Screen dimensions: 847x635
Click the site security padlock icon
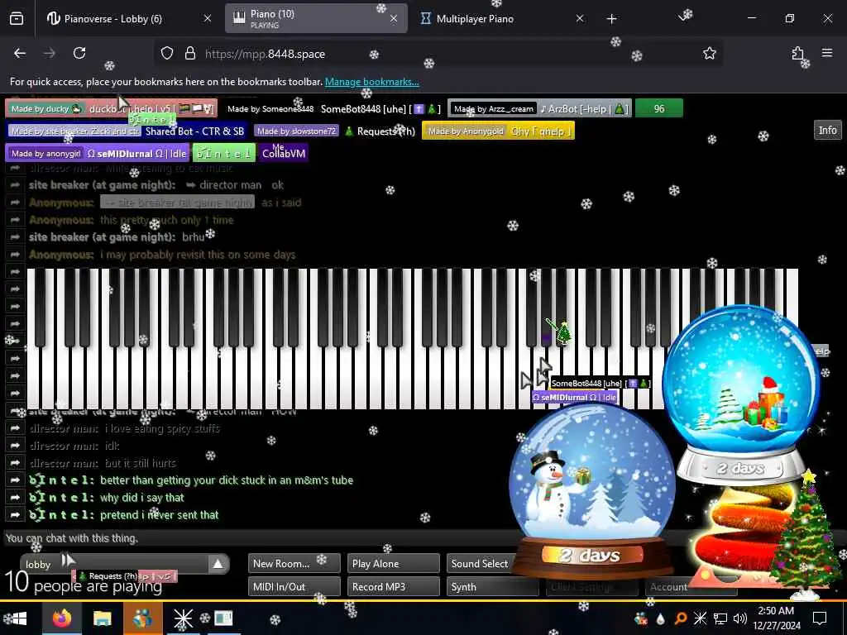coord(189,54)
